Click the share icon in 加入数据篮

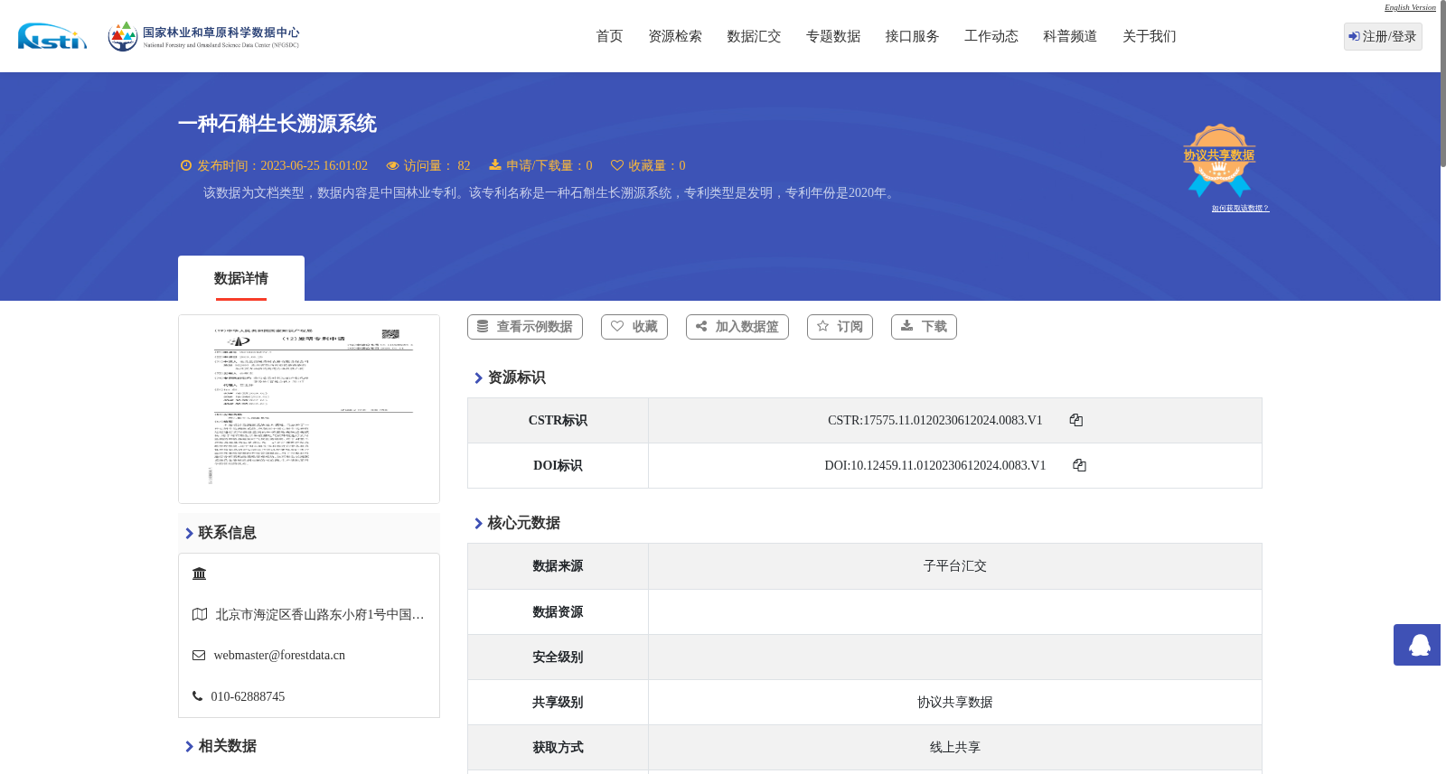[701, 326]
